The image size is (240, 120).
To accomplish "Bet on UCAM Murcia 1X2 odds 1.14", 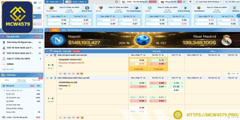I will (x=176, y=83).
